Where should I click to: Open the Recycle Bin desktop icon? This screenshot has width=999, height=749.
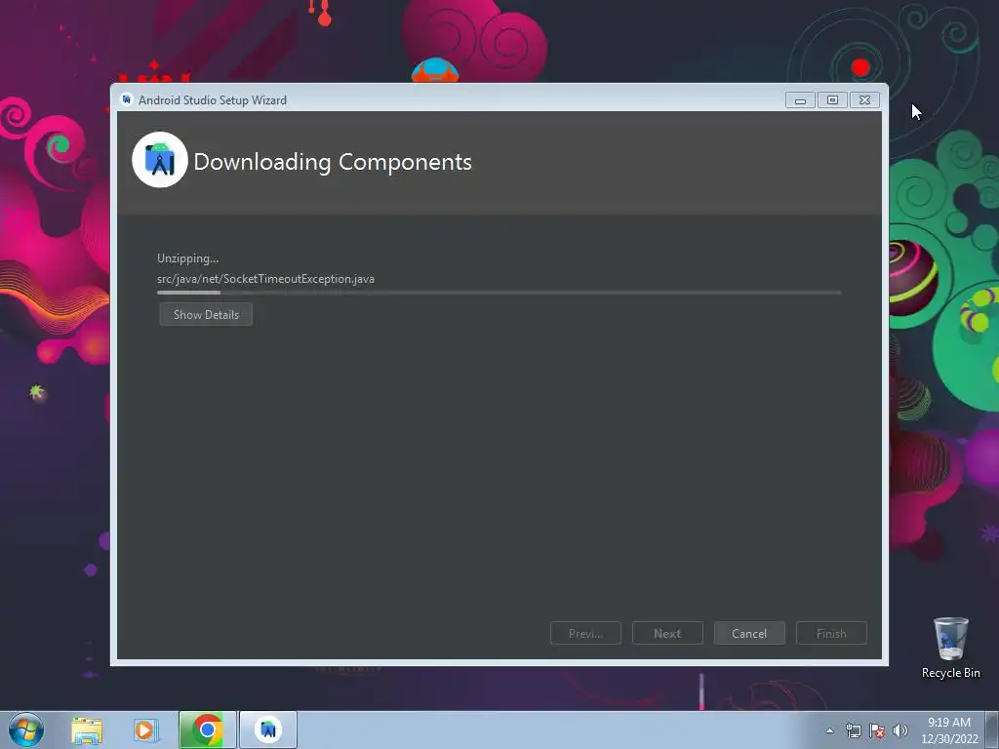tap(950, 648)
